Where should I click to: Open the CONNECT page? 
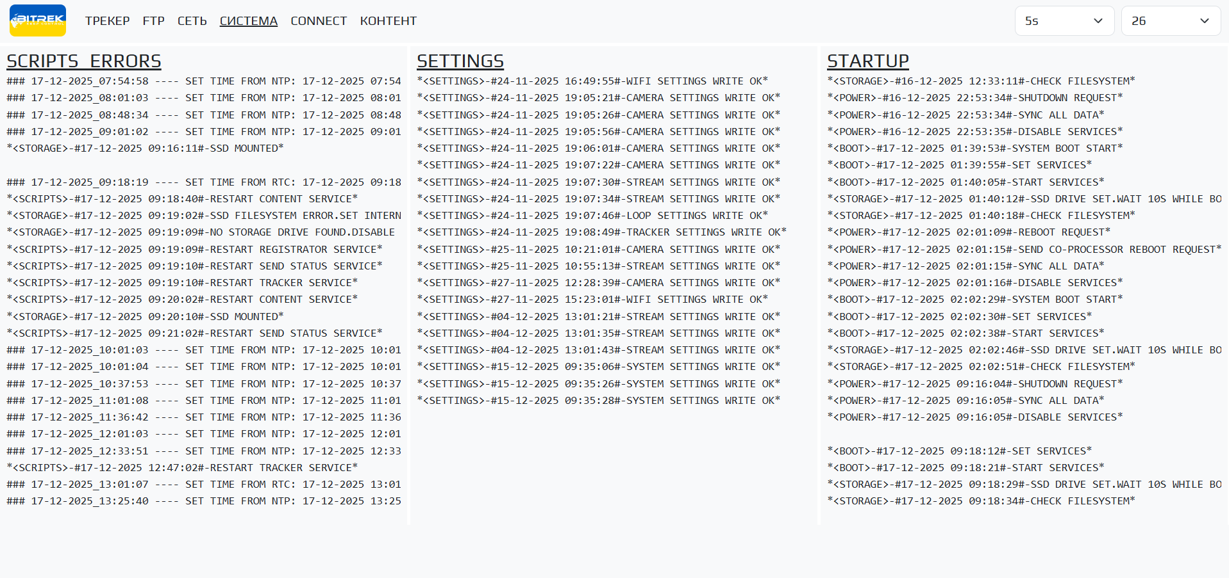[318, 21]
